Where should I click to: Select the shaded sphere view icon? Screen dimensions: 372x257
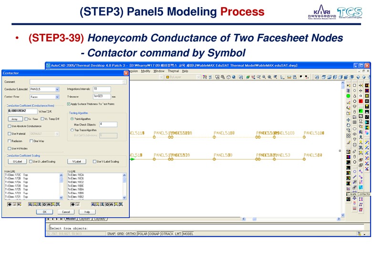coord(233,77)
